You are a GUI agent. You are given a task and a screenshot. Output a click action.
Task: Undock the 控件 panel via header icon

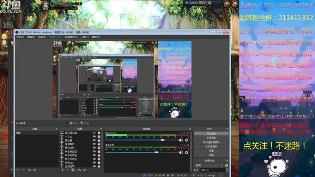(227, 129)
